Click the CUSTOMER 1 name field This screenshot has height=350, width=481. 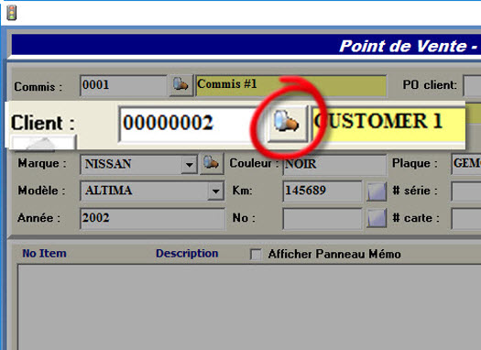(x=388, y=124)
